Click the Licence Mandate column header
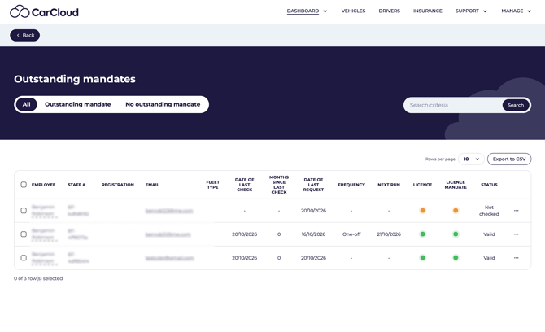Screen dimensions: 545x332 pos(456,185)
